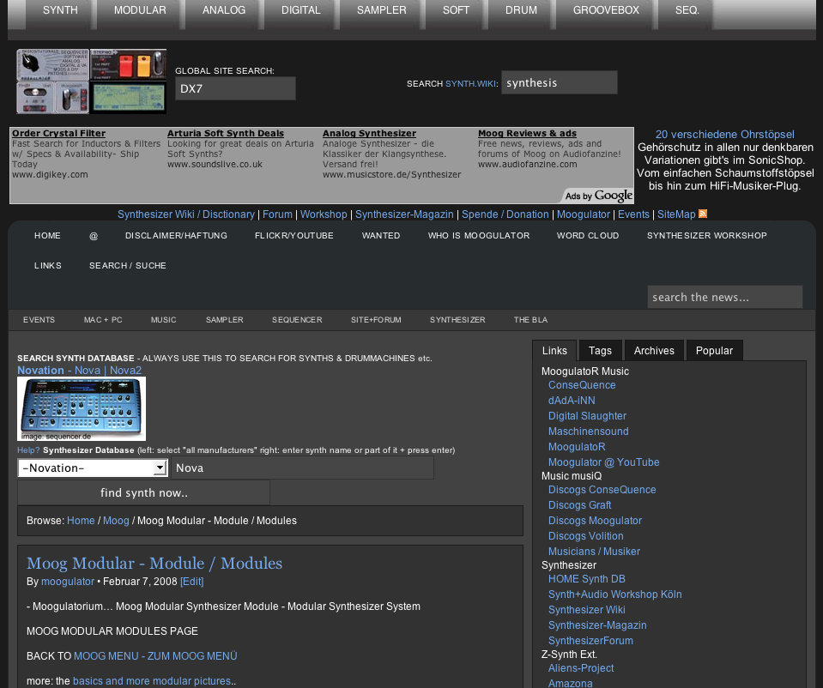Open the 'Discogs Graft' sidebar link
Screen dimensions: 823x688
(579, 505)
